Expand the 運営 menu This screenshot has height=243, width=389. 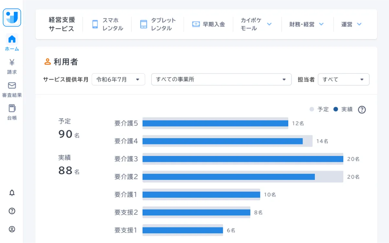pos(351,24)
